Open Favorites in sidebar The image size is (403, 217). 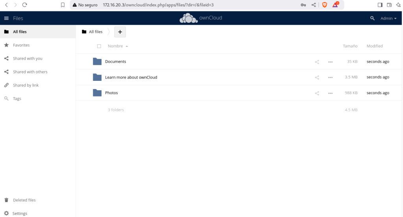click(38, 45)
